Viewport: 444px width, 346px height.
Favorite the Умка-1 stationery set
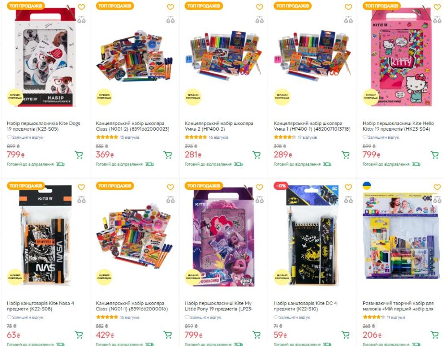[348, 7]
